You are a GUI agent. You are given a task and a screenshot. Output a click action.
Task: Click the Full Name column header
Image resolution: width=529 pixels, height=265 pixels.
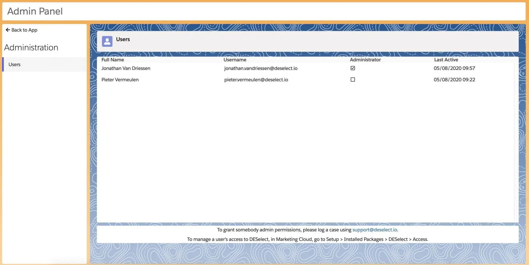113,60
